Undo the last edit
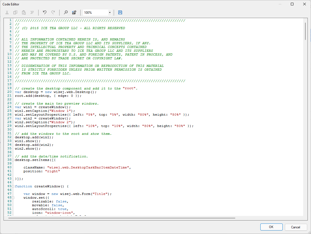 [x=45, y=12]
